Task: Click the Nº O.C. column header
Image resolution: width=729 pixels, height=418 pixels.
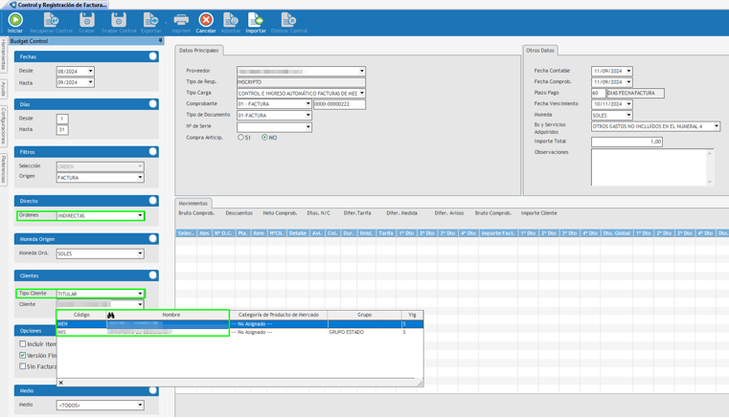Action: coord(223,233)
